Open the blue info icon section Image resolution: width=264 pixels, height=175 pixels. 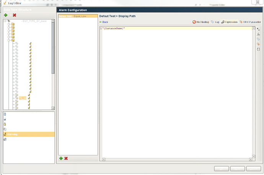(x=5, y=119)
